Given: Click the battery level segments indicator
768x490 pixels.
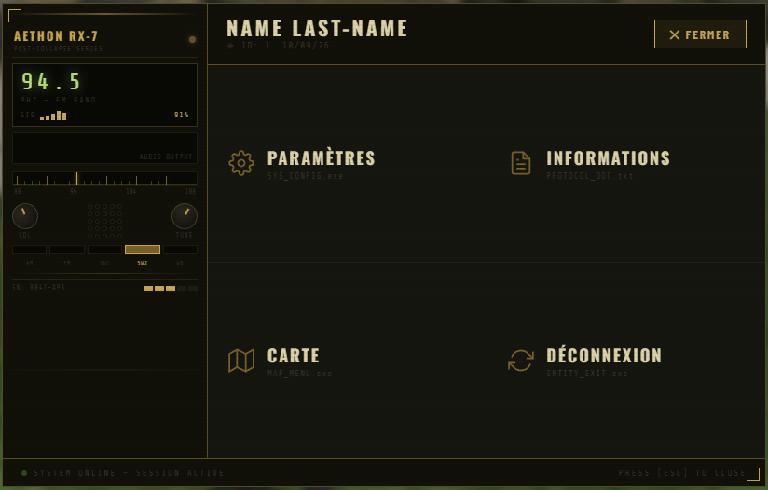Looking at the screenshot, I should coord(171,289).
